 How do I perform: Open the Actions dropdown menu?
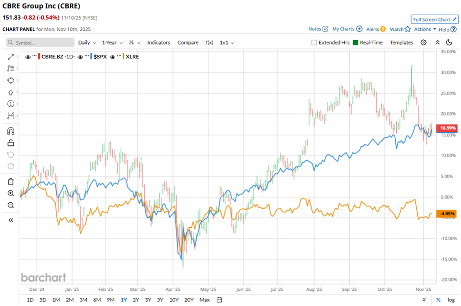point(425,29)
